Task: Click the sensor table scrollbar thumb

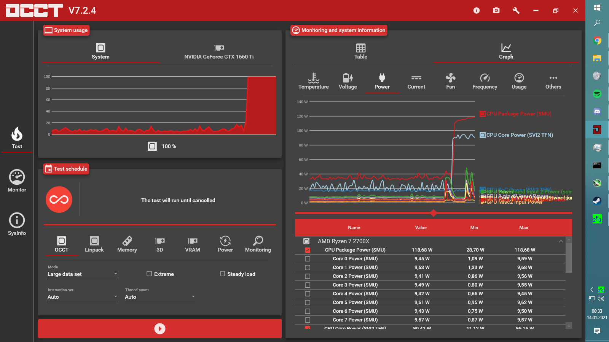Action: pyautogui.click(x=569, y=258)
